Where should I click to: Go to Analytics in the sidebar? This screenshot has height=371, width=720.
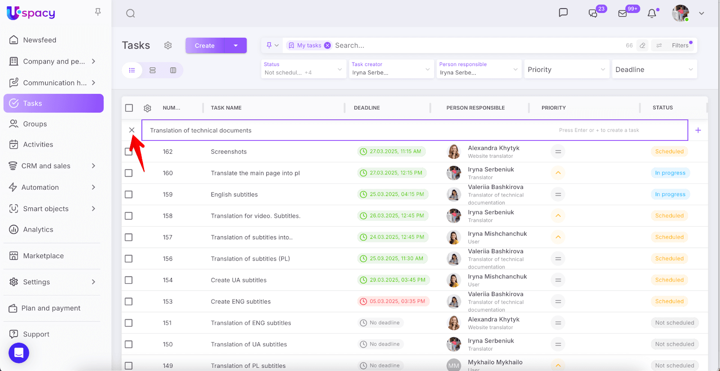[x=38, y=229]
